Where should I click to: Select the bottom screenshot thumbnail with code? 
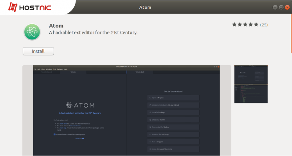coord(251,94)
